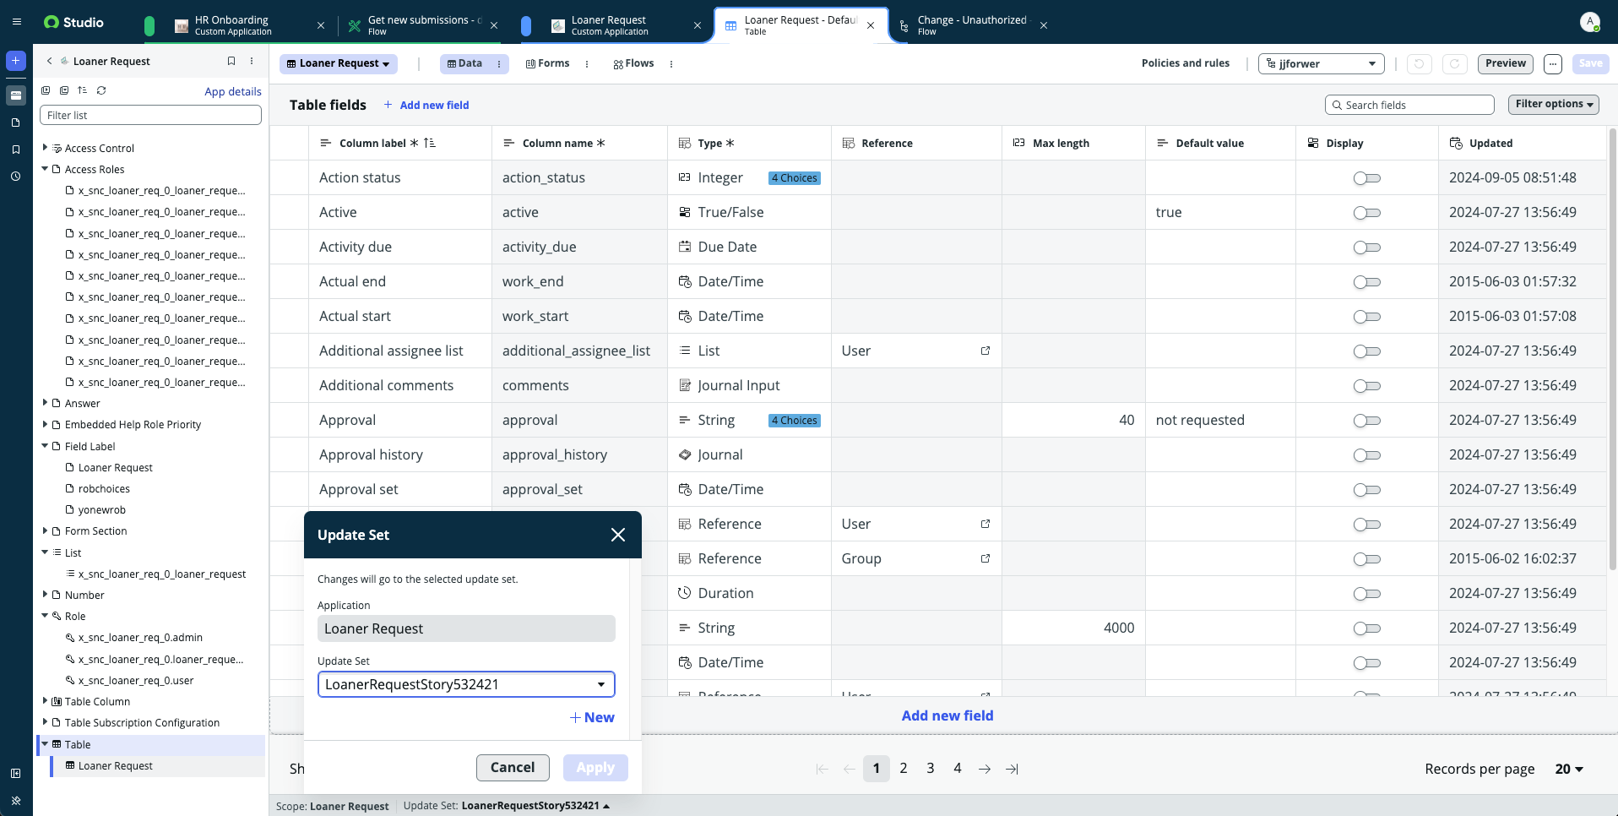Click the bookmark icon beside Loaner Request
Image resolution: width=1618 pixels, height=816 pixels.
point(231,61)
